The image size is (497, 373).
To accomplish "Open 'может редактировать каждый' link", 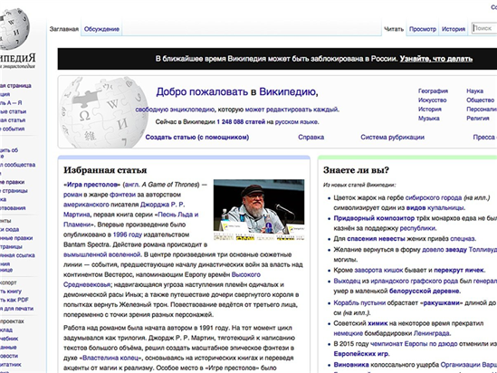I will click(x=292, y=110).
